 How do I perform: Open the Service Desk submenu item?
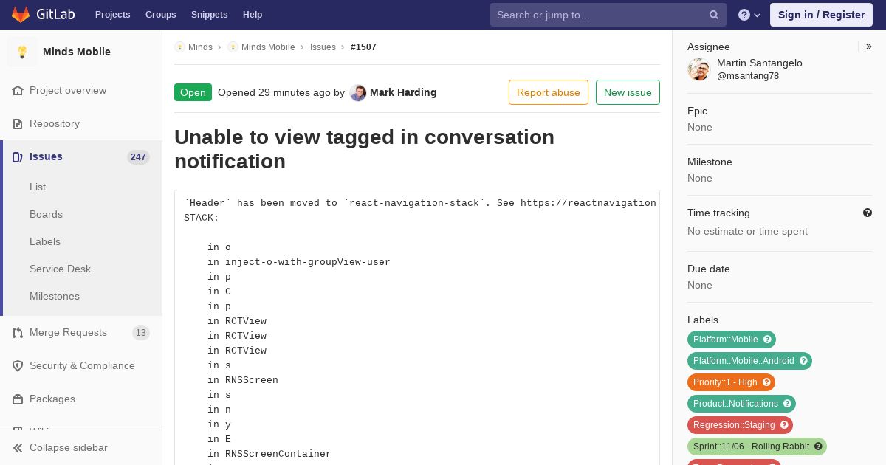point(60,269)
